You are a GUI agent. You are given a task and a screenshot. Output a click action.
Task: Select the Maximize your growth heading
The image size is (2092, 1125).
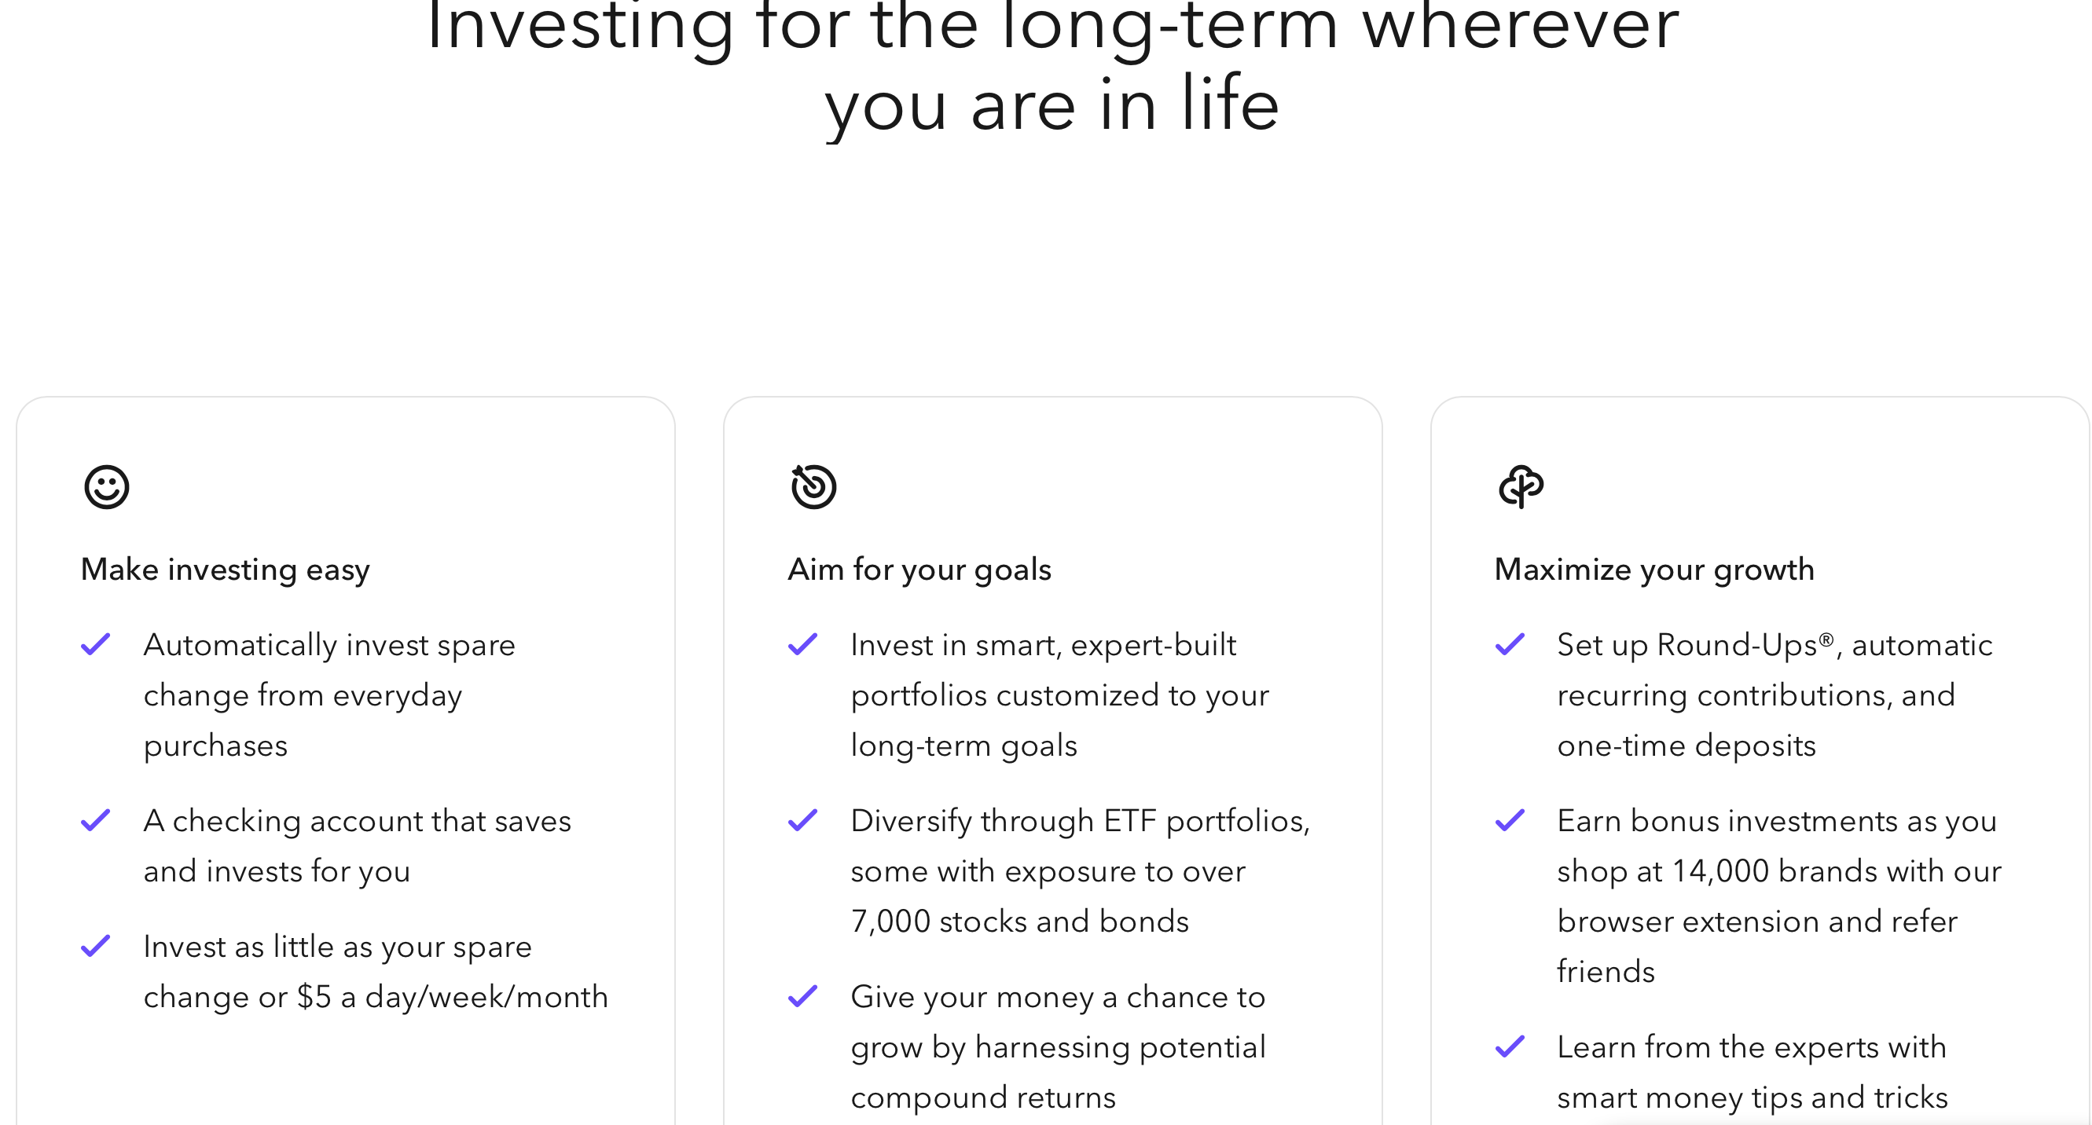[1654, 570]
